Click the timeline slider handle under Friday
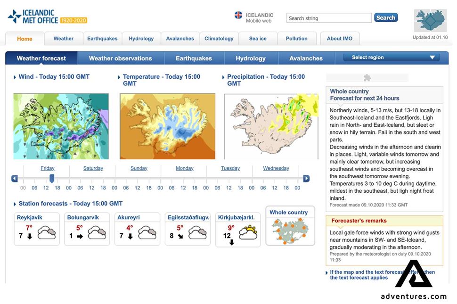 pyautogui.click(x=52, y=179)
